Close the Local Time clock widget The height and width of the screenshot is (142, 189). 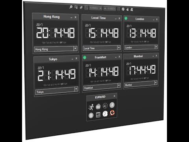pos(119,19)
